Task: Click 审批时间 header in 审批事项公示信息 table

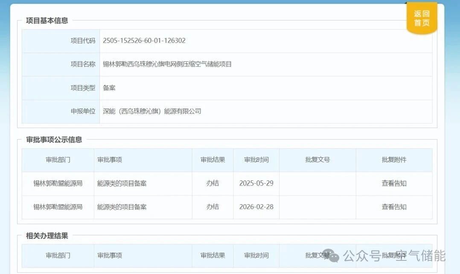Action: click(256, 160)
